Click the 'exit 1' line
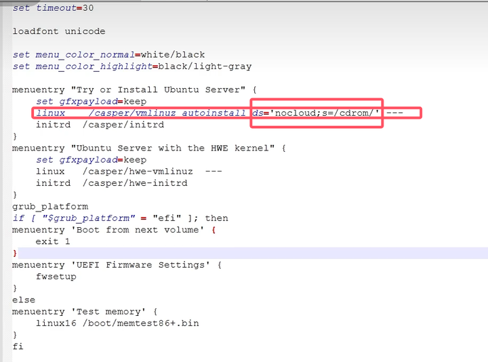Image resolution: width=488 pixels, height=362 pixels. click(x=53, y=241)
